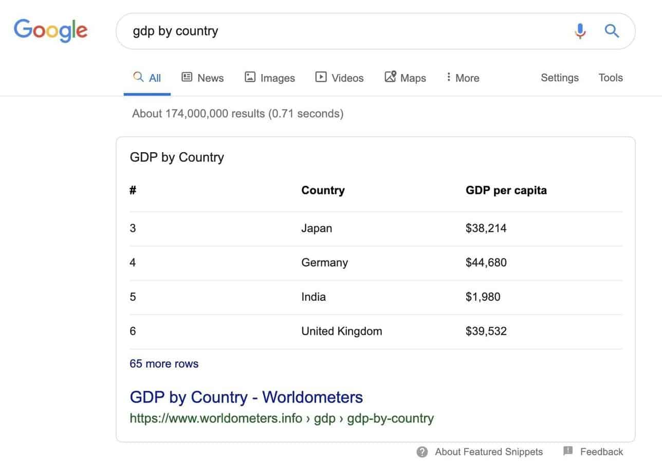This screenshot has height=475, width=662.
Task: Click the microphone icon for voice search
Action: click(x=580, y=31)
